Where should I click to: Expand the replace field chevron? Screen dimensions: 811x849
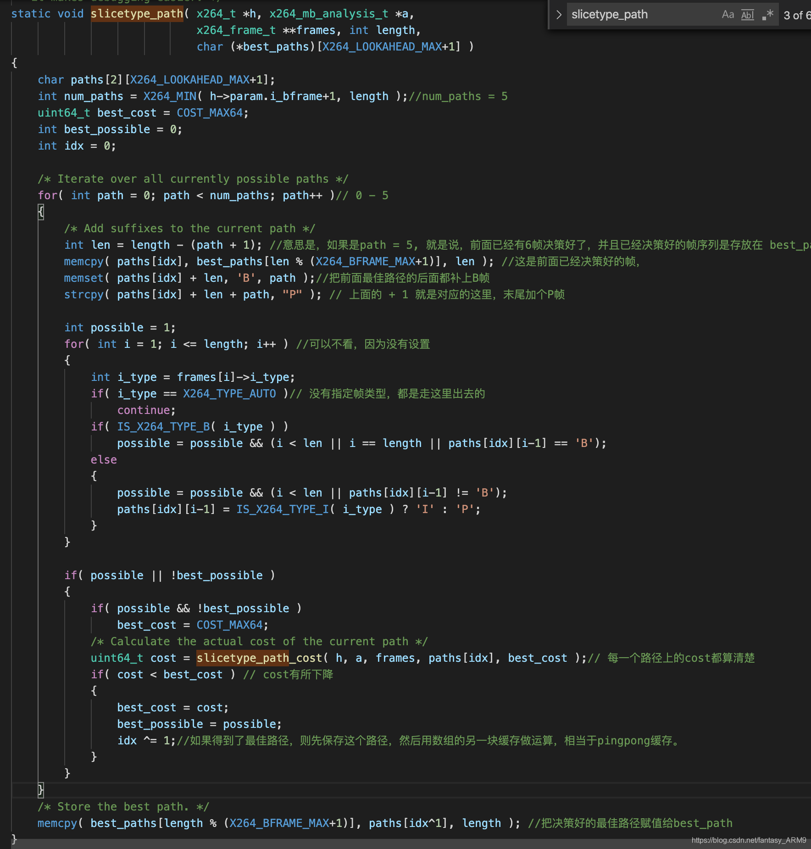coord(559,15)
